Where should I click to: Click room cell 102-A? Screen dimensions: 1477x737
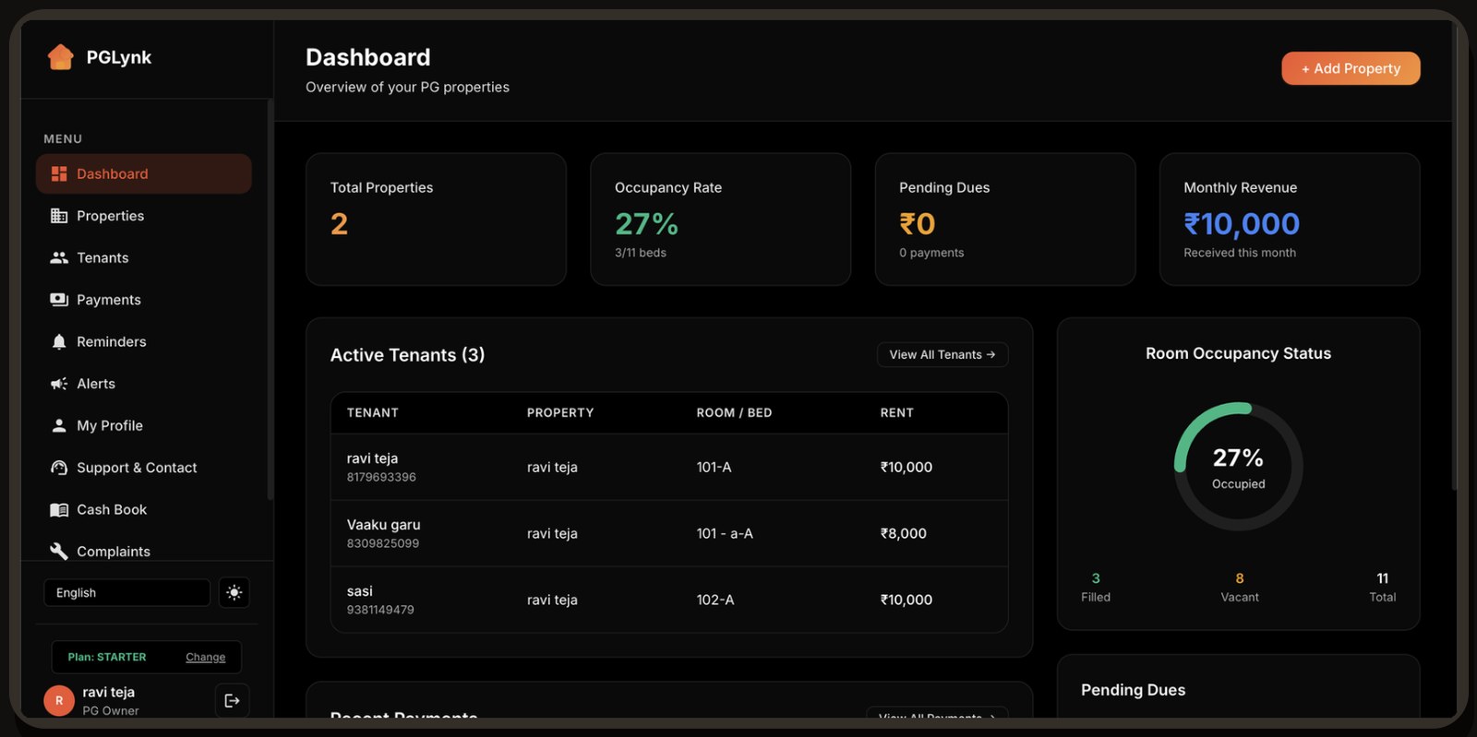pos(715,600)
